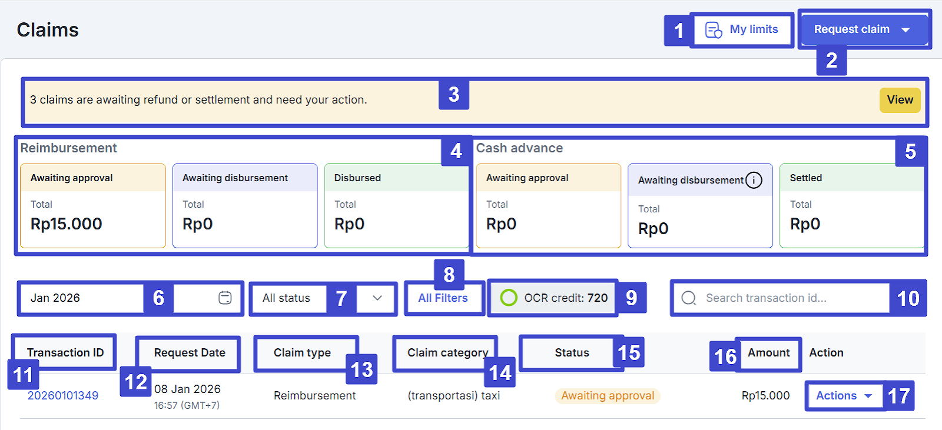Sort by Transaction ID column header
This screenshot has width=942, height=430.
(65, 353)
